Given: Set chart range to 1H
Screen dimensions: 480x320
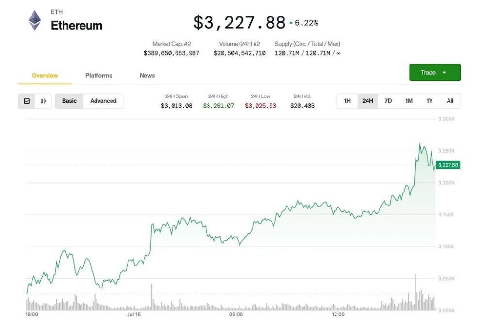Looking at the screenshot, I should pos(347,101).
